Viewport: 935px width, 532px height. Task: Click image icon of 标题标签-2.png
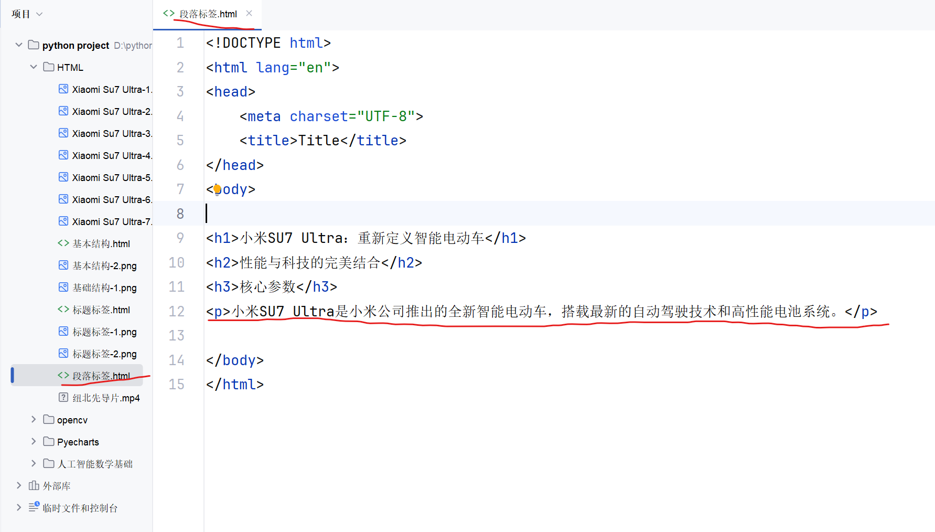click(63, 354)
